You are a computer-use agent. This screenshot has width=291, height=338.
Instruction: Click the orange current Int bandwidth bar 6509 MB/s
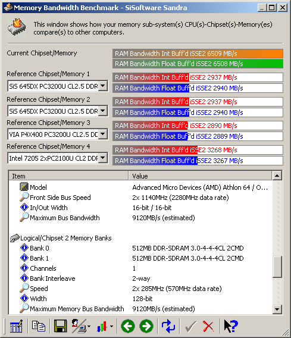[198, 54]
